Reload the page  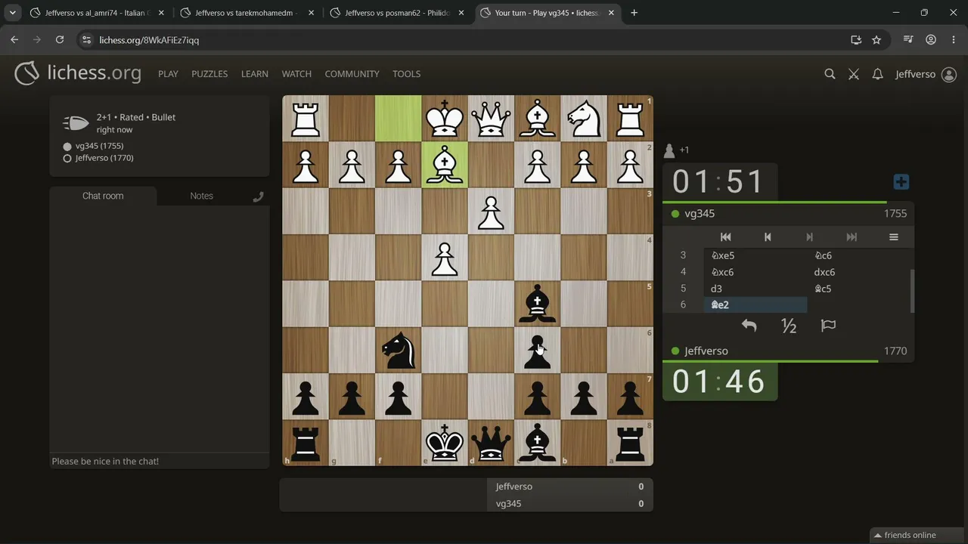[x=60, y=40]
